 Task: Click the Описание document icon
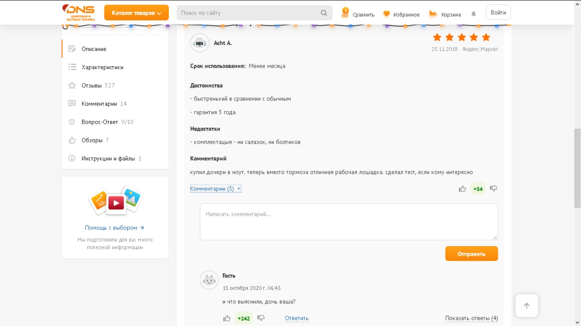pyautogui.click(x=72, y=49)
